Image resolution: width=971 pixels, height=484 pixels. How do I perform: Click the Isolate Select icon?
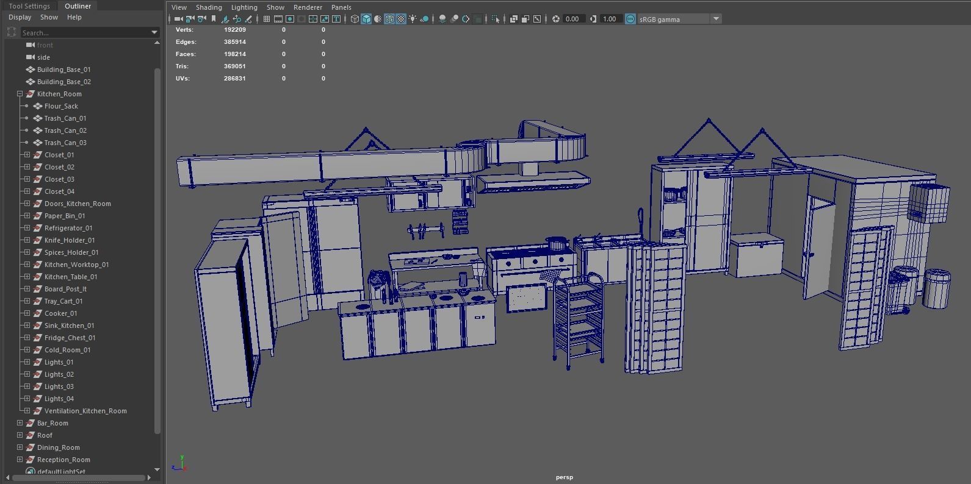(x=495, y=19)
